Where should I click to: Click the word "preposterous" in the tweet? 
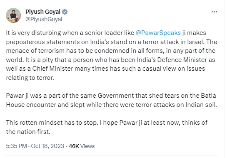click(x=25, y=42)
